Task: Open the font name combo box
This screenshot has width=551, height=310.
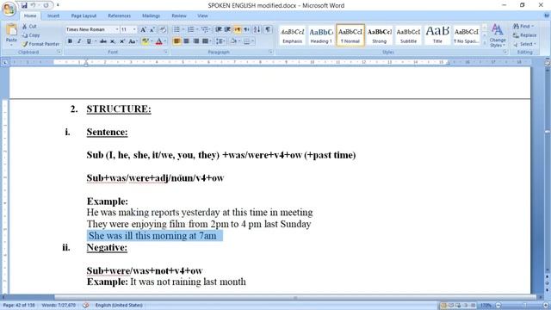Action: (x=92, y=29)
